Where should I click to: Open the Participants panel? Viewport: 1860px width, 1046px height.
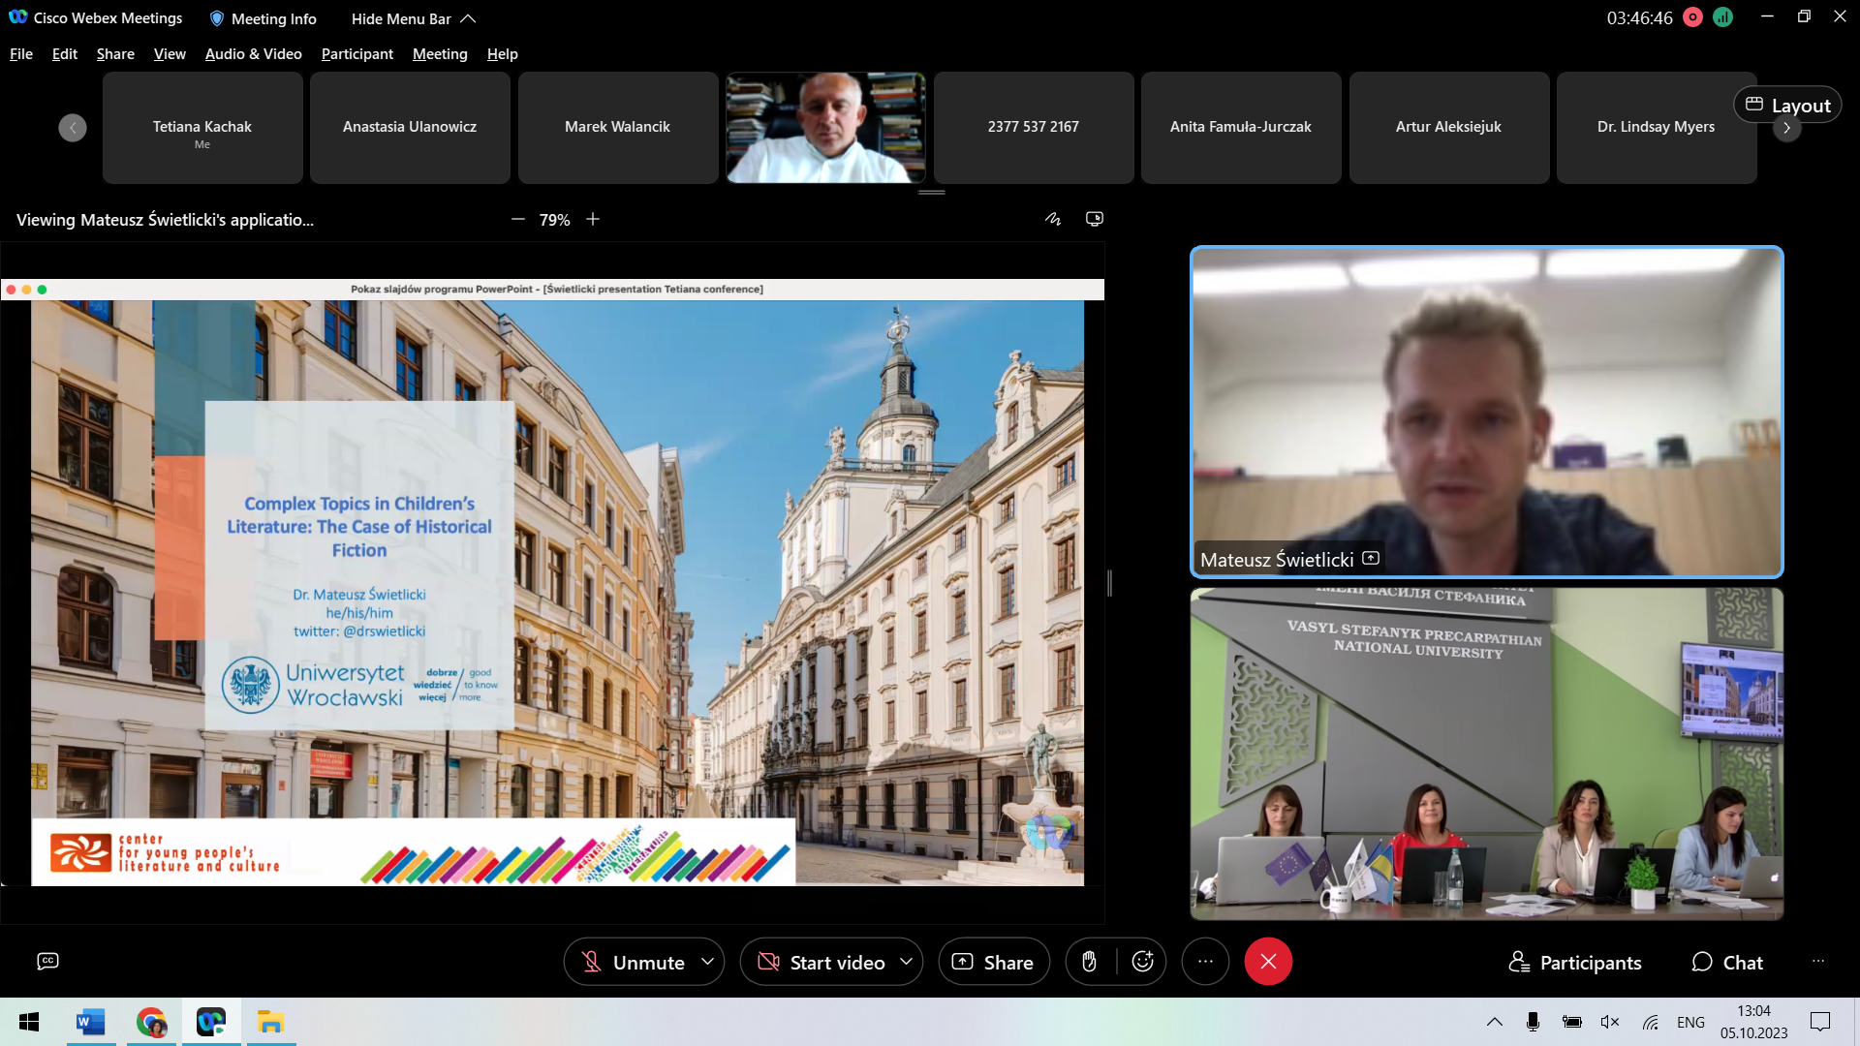[1575, 962]
